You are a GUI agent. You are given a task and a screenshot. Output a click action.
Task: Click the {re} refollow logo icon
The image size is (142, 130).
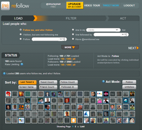5,6
